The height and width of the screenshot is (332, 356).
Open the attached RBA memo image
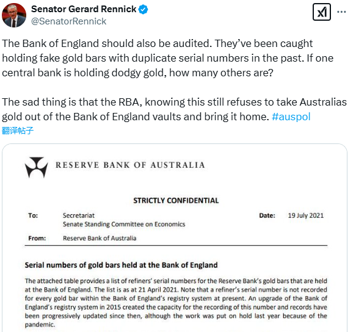(x=175, y=237)
